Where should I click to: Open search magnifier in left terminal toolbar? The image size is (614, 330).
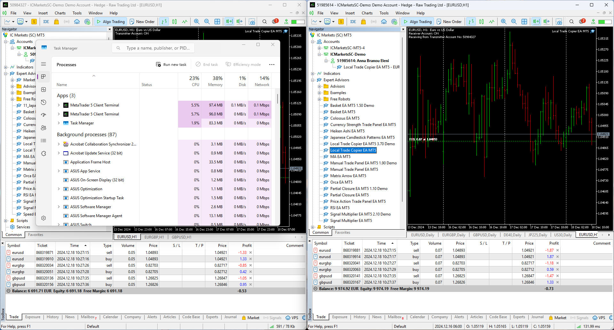[x=264, y=22]
